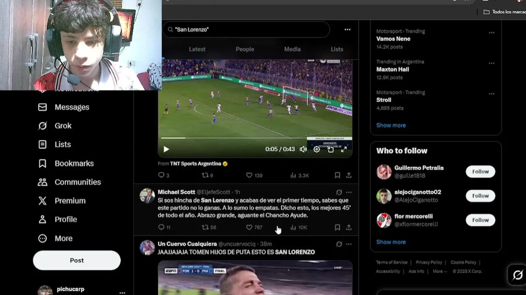Expand video to fullscreen

click(x=344, y=150)
